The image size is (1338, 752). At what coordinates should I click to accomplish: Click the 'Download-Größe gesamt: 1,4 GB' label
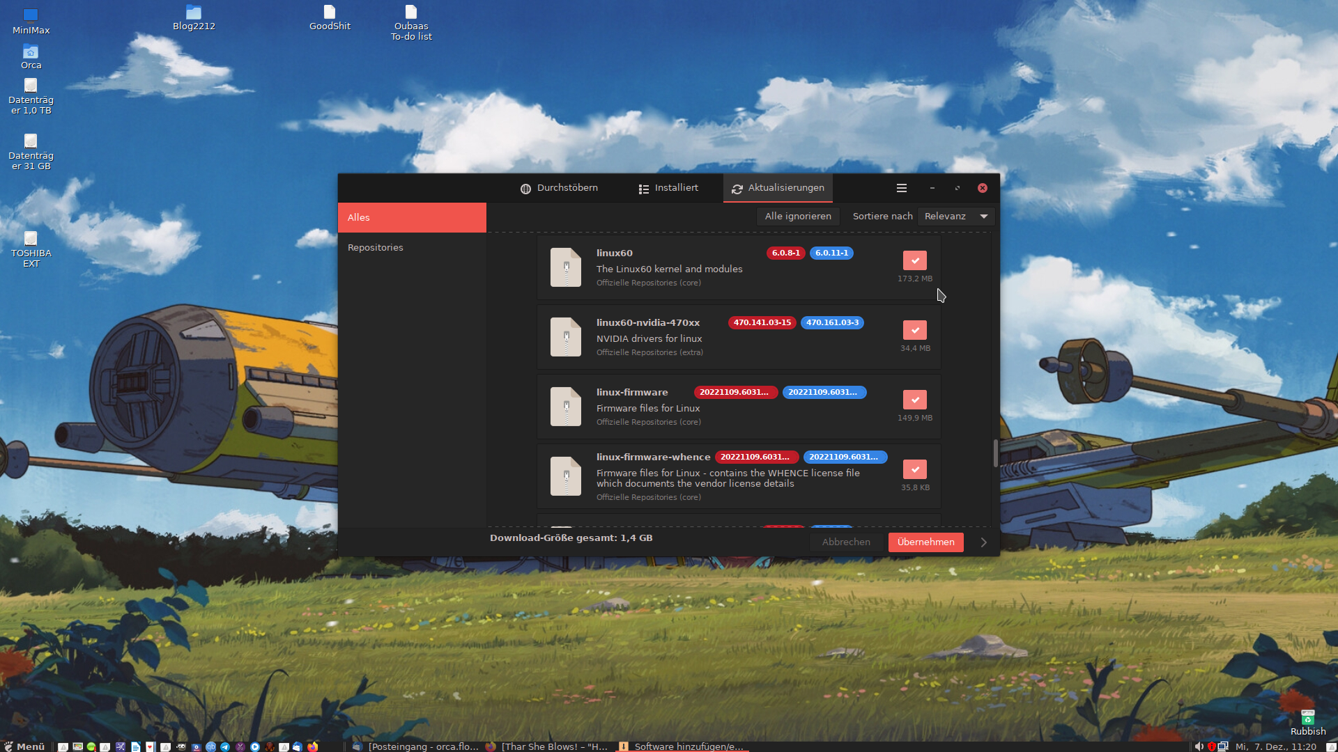click(571, 538)
